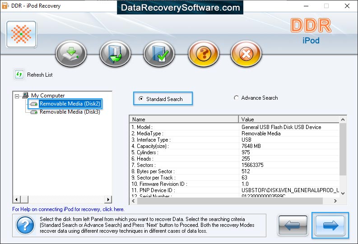Select Removable Media (Disk3) in tree
The width and height of the screenshot is (358, 244).
coord(70,112)
